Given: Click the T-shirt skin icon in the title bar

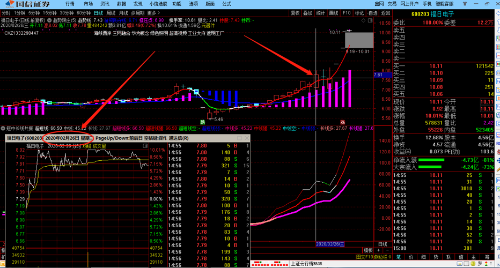Looking at the screenshot, I should 465,4.
